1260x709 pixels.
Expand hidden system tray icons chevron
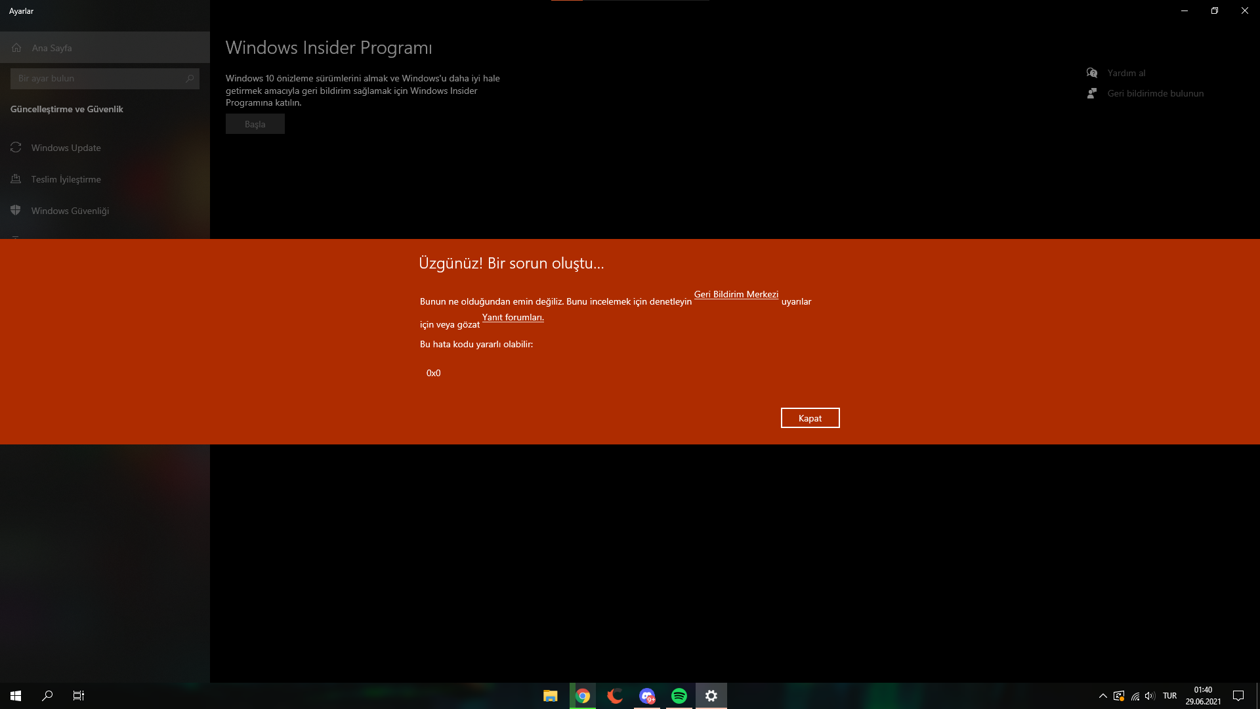point(1103,696)
